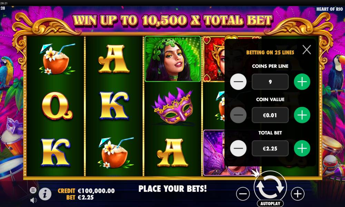Click the green carnival lady symbol
This screenshot has width=345, height=207.
coord(173,59)
